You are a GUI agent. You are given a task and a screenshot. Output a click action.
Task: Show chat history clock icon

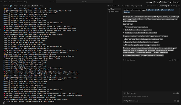coord(174,6)
